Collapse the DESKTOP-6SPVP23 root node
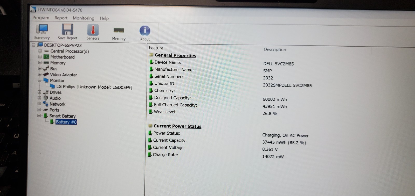 coord(34,45)
